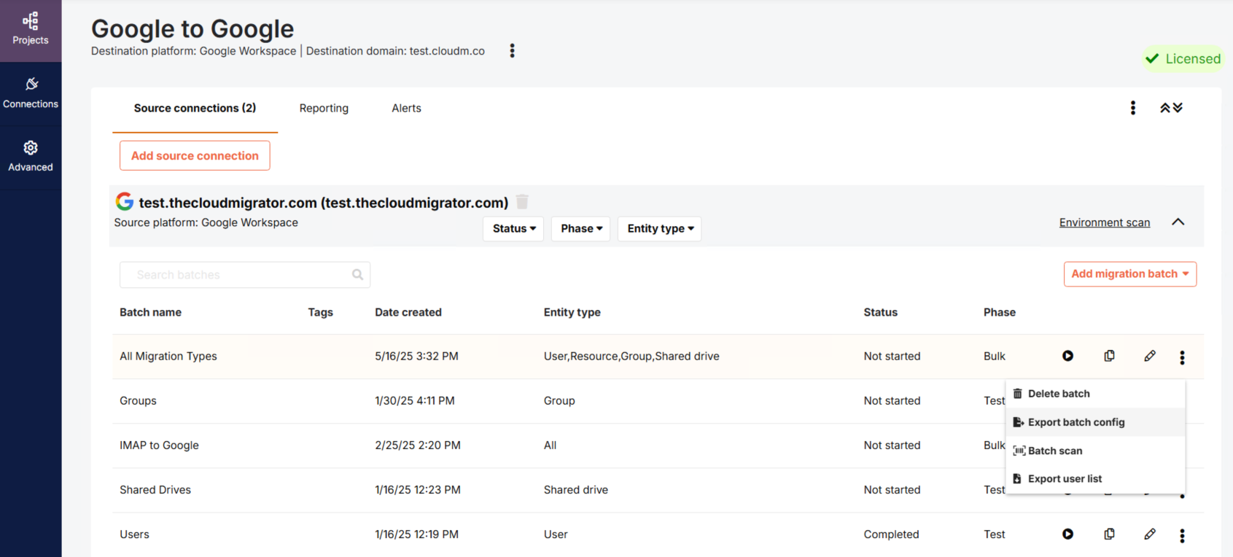This screenshot has height=557, width=1233.
Task: Choose Delete batch from the context menu
Action: tap(1095, 394)
